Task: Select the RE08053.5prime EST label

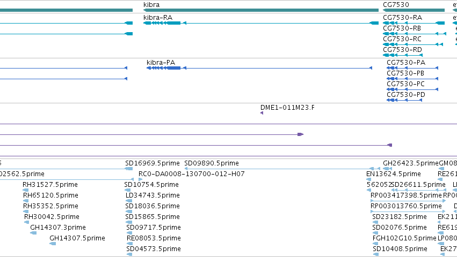Action: pos(154,238)
